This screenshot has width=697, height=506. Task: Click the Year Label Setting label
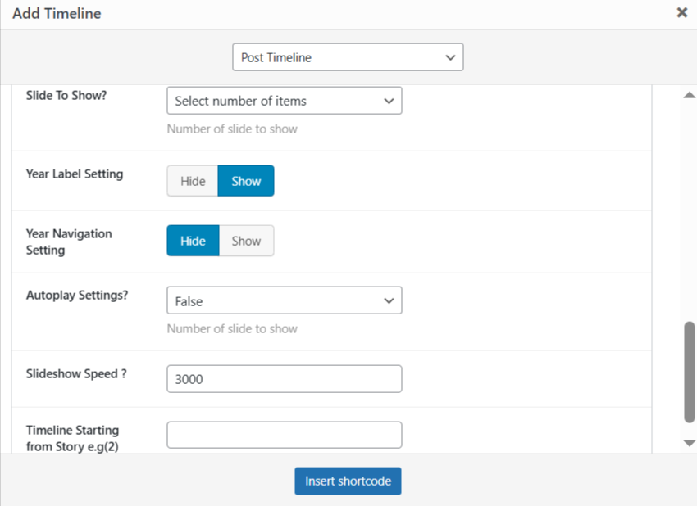pyautogui.click(x=75, y=174)
